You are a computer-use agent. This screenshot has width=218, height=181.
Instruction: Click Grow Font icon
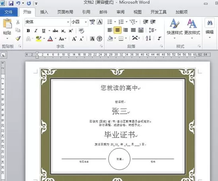click(74, 39)
